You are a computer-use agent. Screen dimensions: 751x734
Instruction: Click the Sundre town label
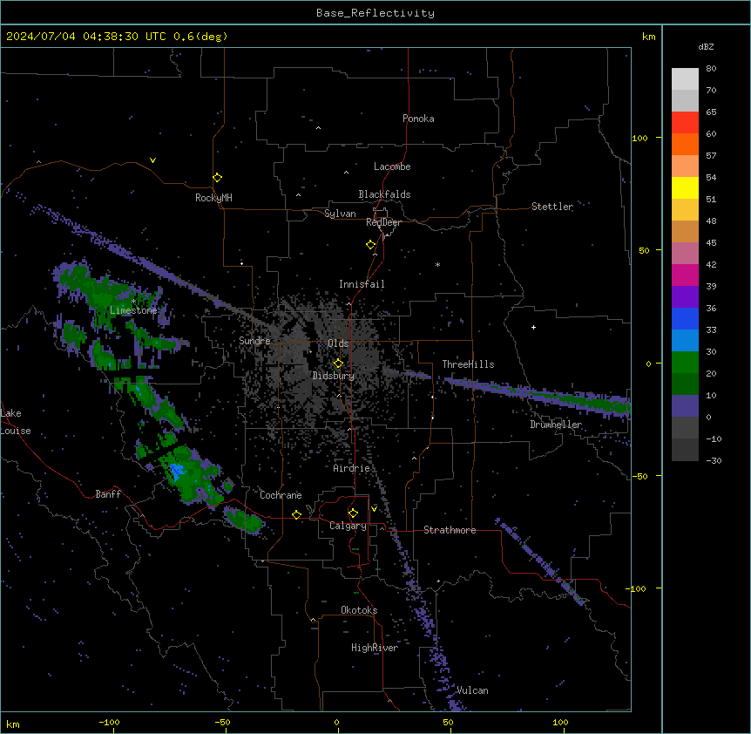pyautogui.click(x=254, y=341)
